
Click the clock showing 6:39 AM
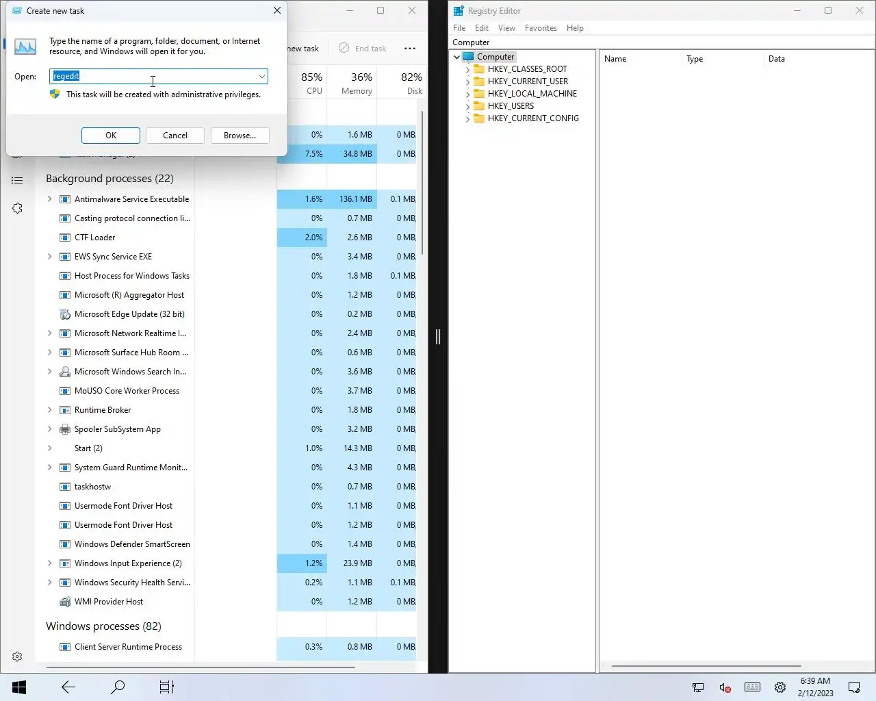pyautogui.click(x=815, y=681)
